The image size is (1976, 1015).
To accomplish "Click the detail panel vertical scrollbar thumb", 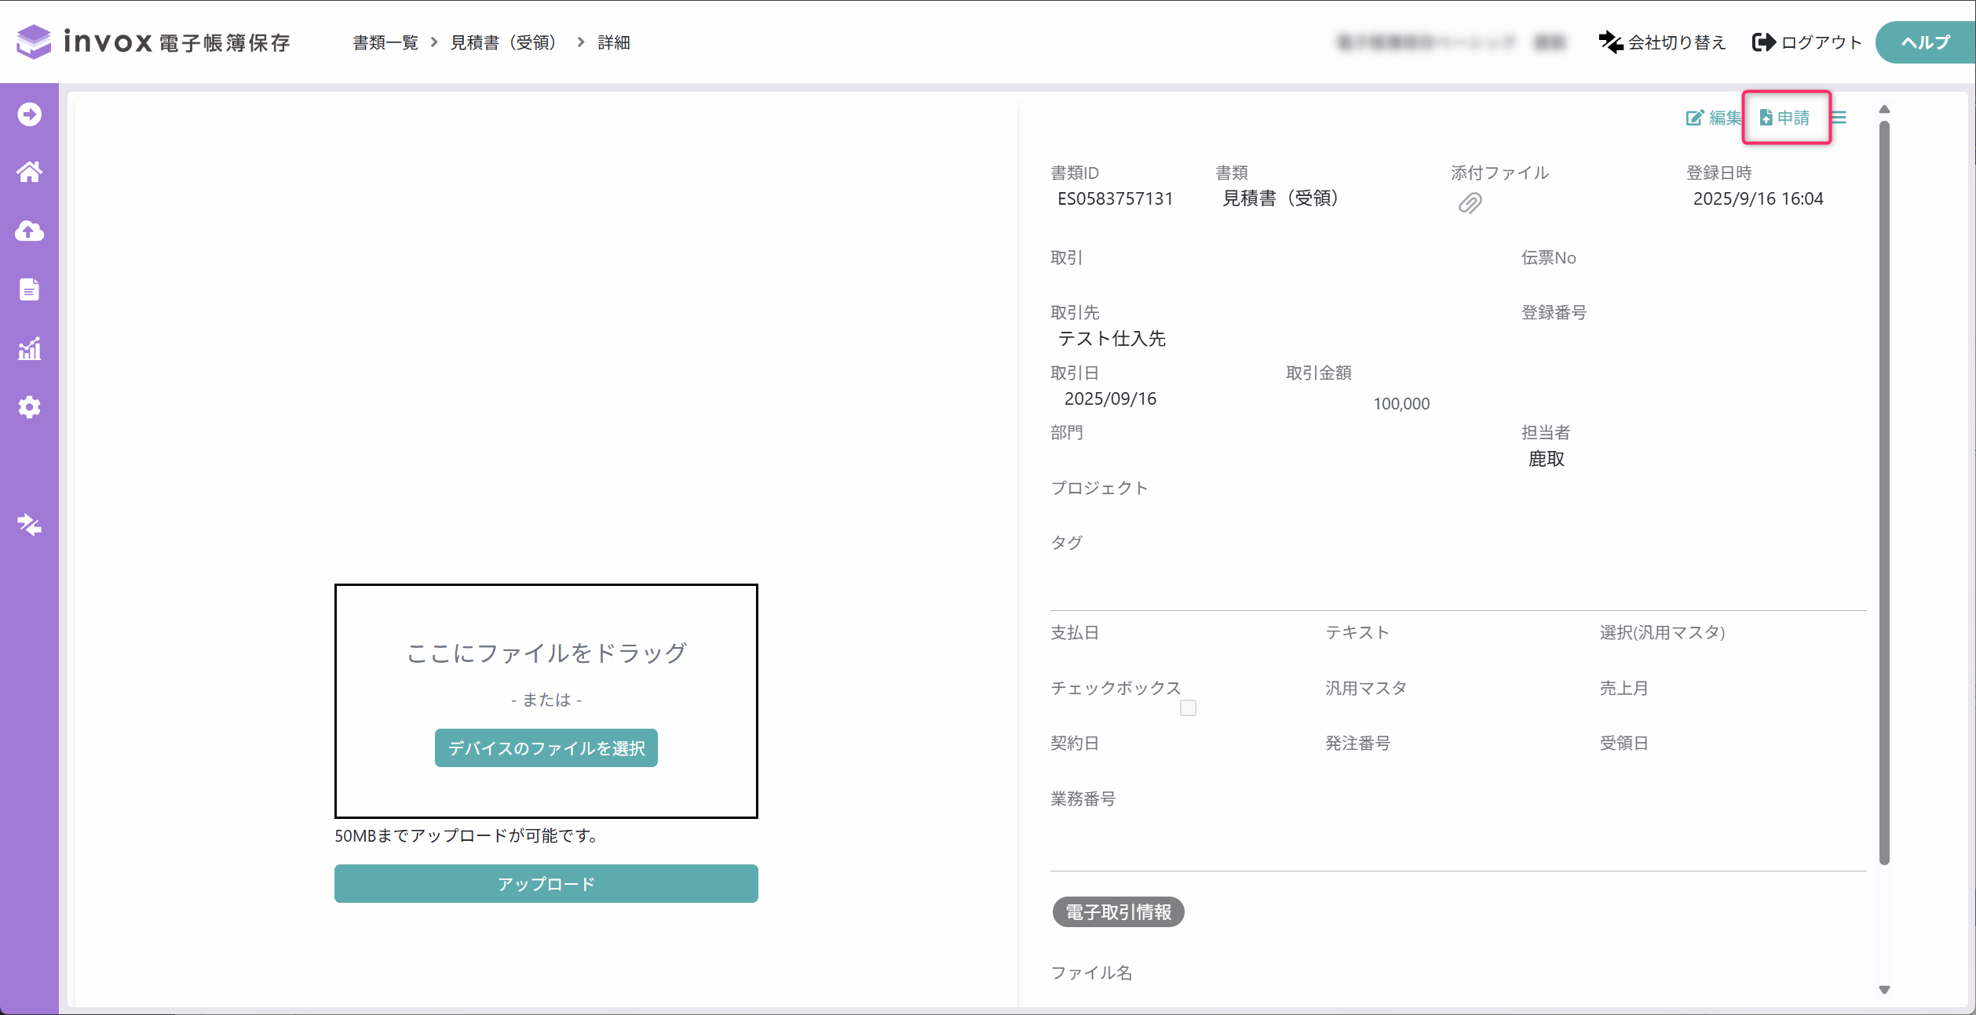I will 1884,493.
